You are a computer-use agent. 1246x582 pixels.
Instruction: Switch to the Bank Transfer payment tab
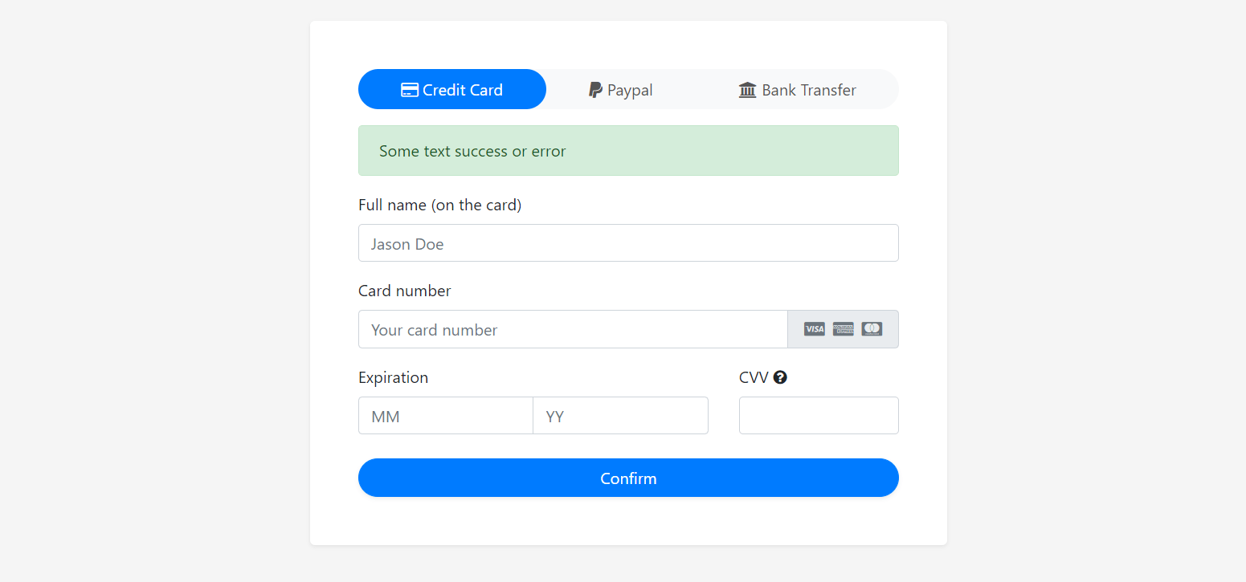797,89
